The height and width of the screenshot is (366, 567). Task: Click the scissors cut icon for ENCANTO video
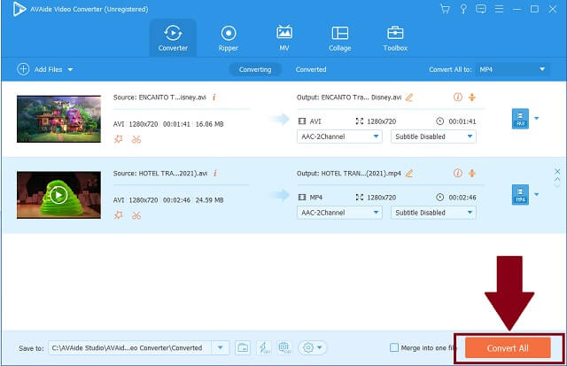point(136,139)
